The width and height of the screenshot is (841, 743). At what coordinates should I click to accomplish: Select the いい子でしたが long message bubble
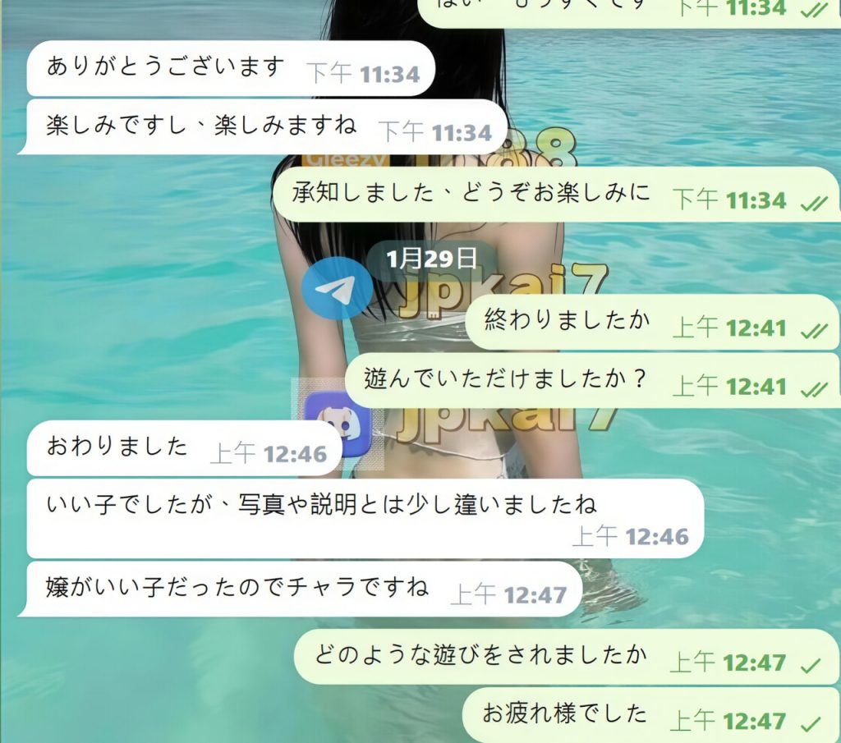point(365,518)
